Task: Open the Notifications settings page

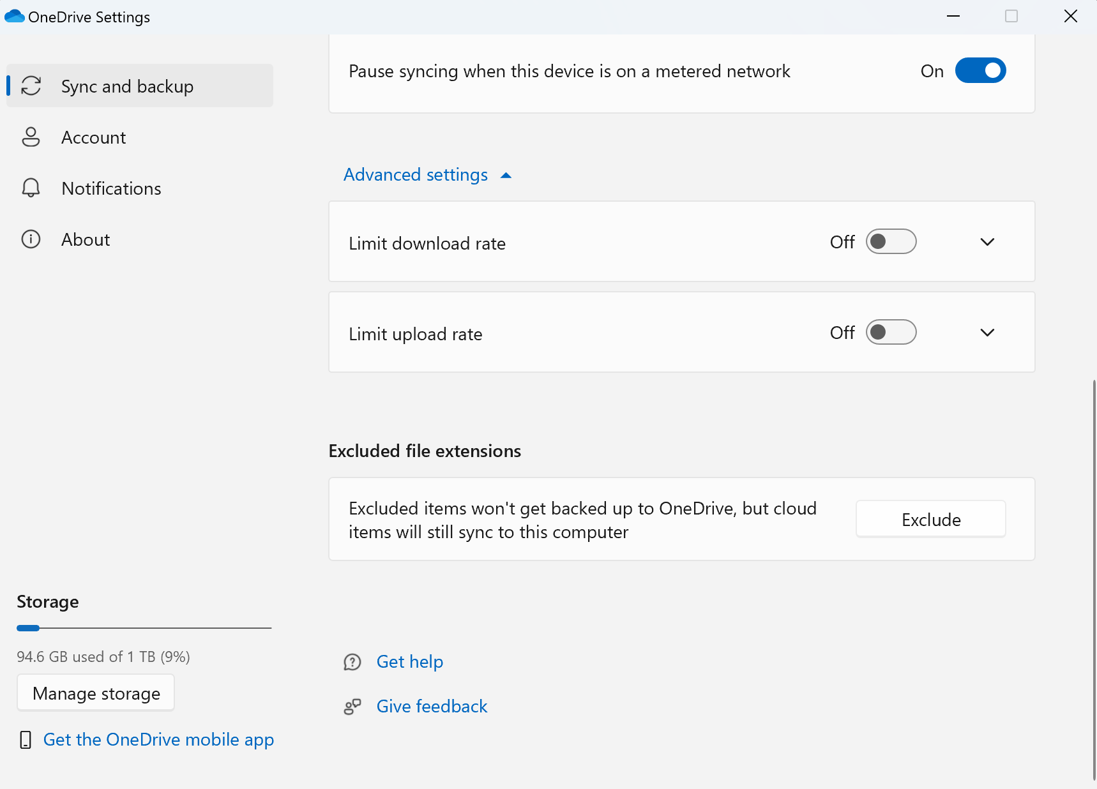Action: 110,188
